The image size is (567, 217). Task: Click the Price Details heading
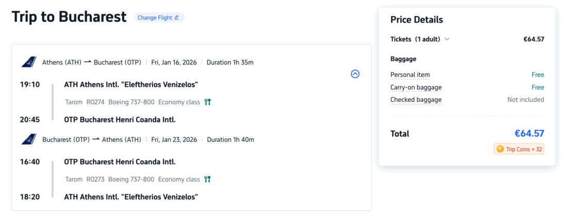click(x=416, y=20)
